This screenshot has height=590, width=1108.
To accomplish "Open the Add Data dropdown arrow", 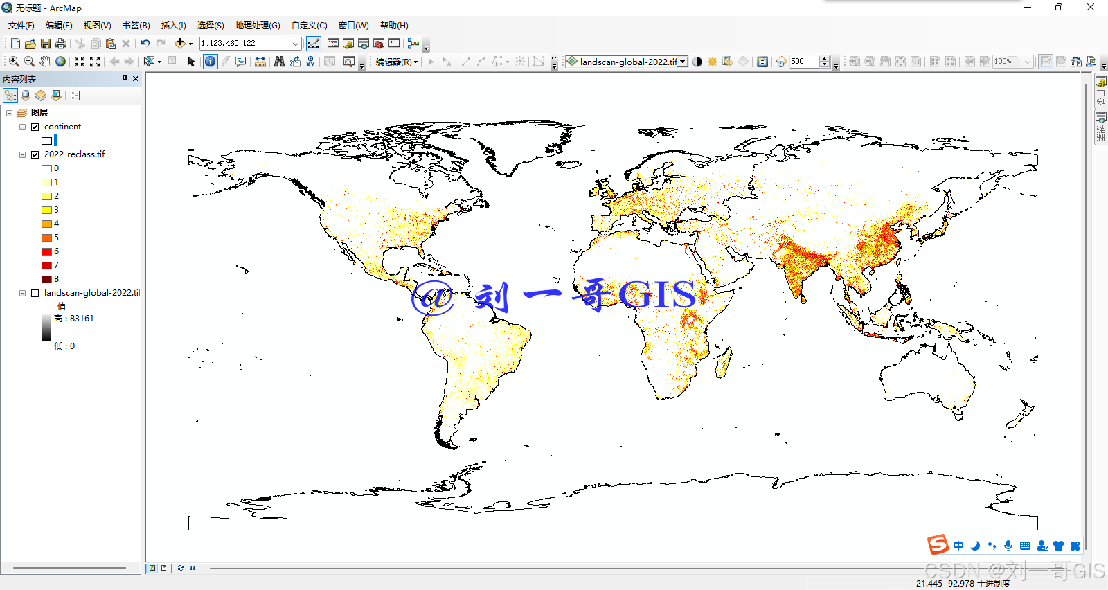I will click(x=190, y=44).
